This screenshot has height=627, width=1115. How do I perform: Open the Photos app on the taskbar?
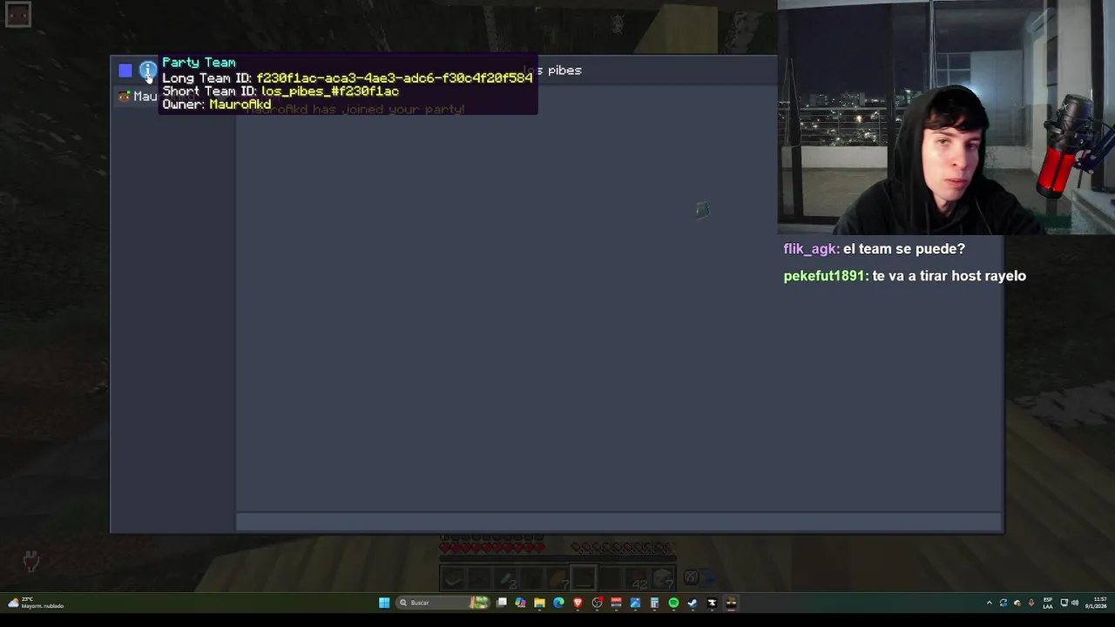(x=635, y=603)
